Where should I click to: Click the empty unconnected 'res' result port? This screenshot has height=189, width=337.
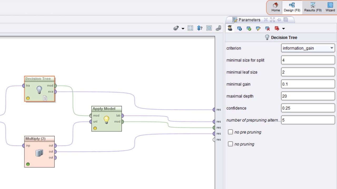click(x=214, y=140)
